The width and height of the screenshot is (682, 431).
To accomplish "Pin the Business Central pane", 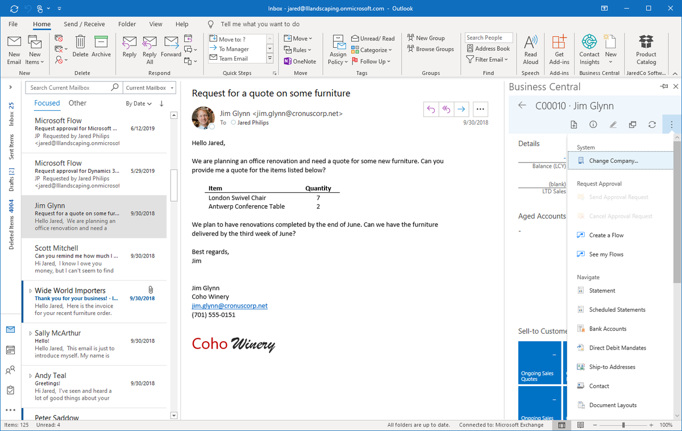I will click(666, 86).
